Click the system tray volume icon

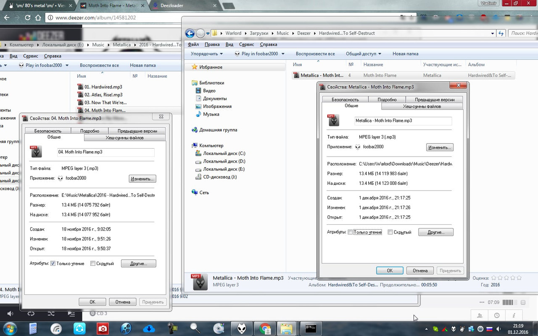(x=499, y=329)
